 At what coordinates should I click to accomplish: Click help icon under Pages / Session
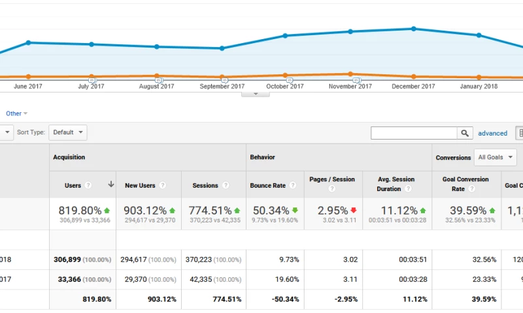coord(331,189)
